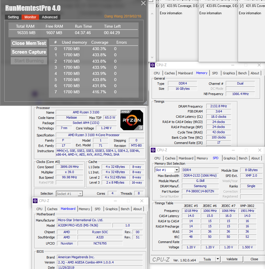Expand the Tools dropdown arrow in CPU-Z

pyautogui.click(x=218, y=259)
